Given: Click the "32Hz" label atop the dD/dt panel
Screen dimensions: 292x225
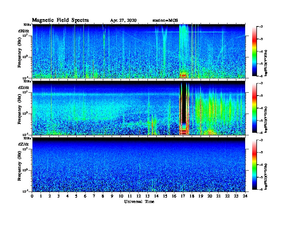Looking at the screenshot, I should [27, 81].
